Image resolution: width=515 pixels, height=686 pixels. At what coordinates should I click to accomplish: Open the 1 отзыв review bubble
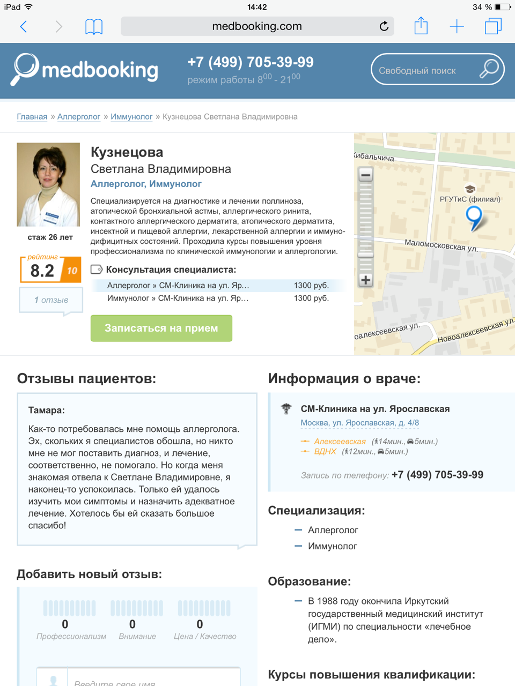pyautogui.click(x=51, y=300)
